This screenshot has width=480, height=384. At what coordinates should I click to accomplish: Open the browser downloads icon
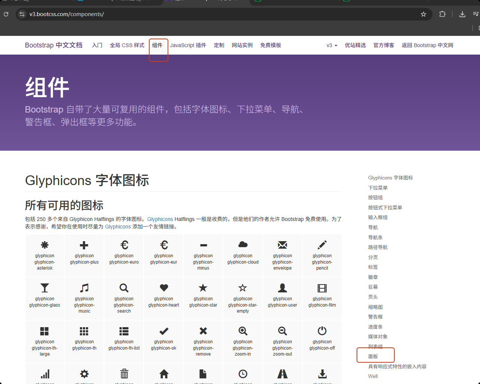[462, 14]
